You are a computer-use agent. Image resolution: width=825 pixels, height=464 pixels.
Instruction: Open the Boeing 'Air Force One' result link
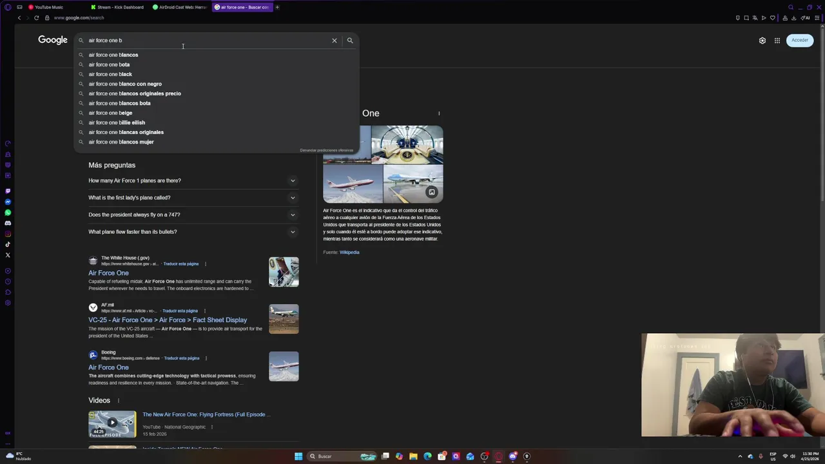[108, 367]
